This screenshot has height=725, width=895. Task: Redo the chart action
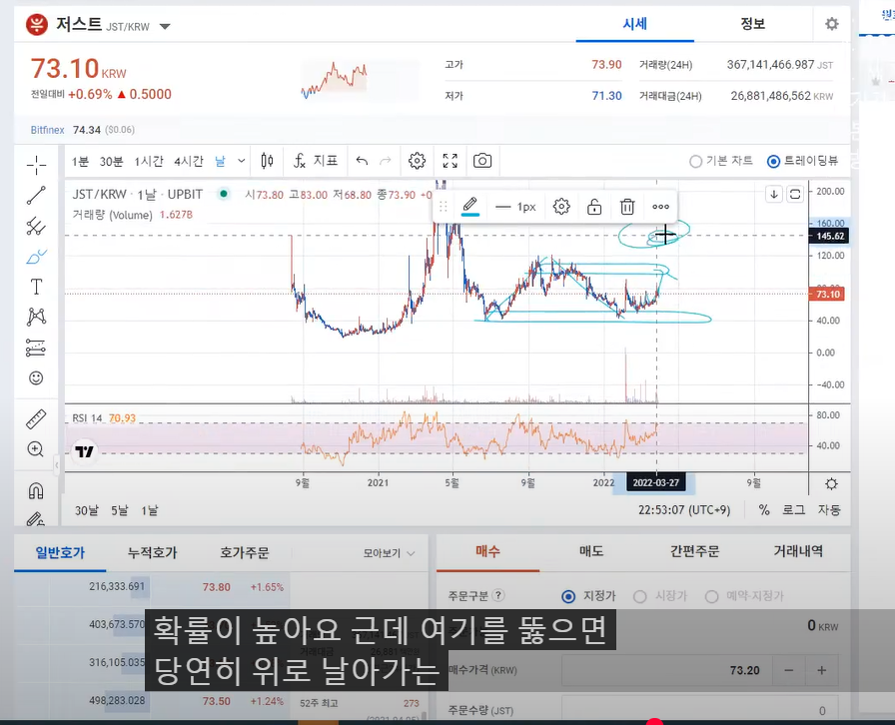[x=386, y=161]
